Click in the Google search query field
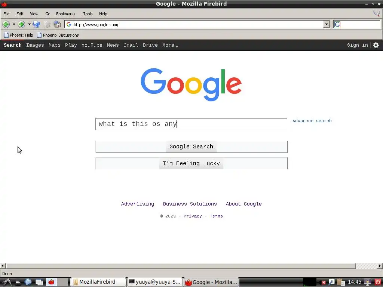The height and width of the screenshot is (287, 383). coord(191,124)
